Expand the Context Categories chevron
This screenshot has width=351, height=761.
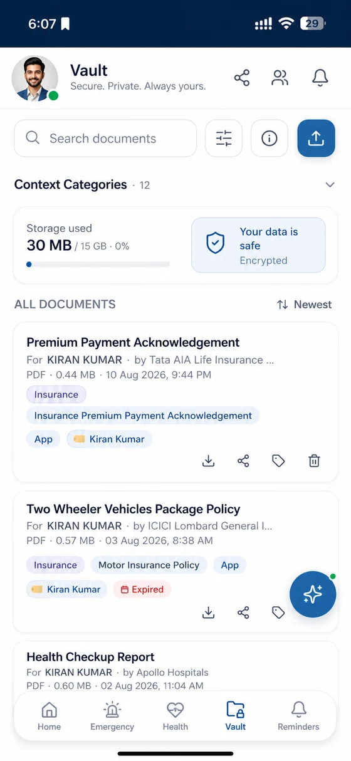pyautogui.click(x=330, y=185)
